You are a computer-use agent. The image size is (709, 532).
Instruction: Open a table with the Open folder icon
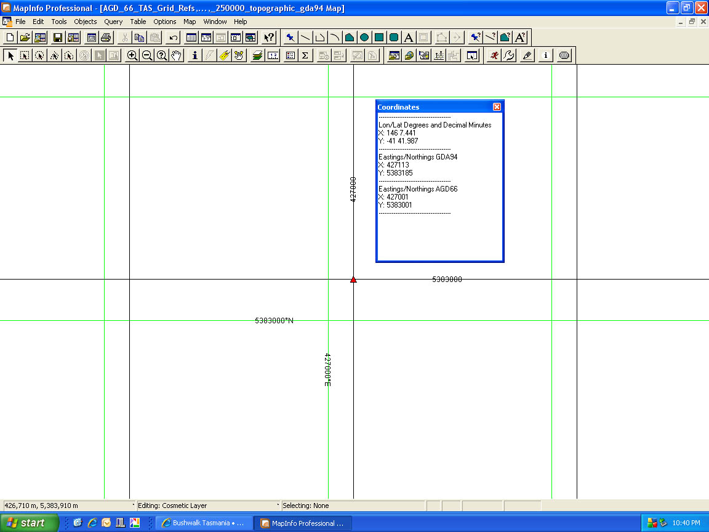(x=25, y=38)
